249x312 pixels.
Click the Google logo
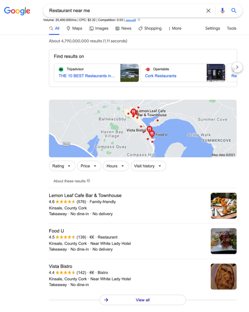(x=17, y=11)
